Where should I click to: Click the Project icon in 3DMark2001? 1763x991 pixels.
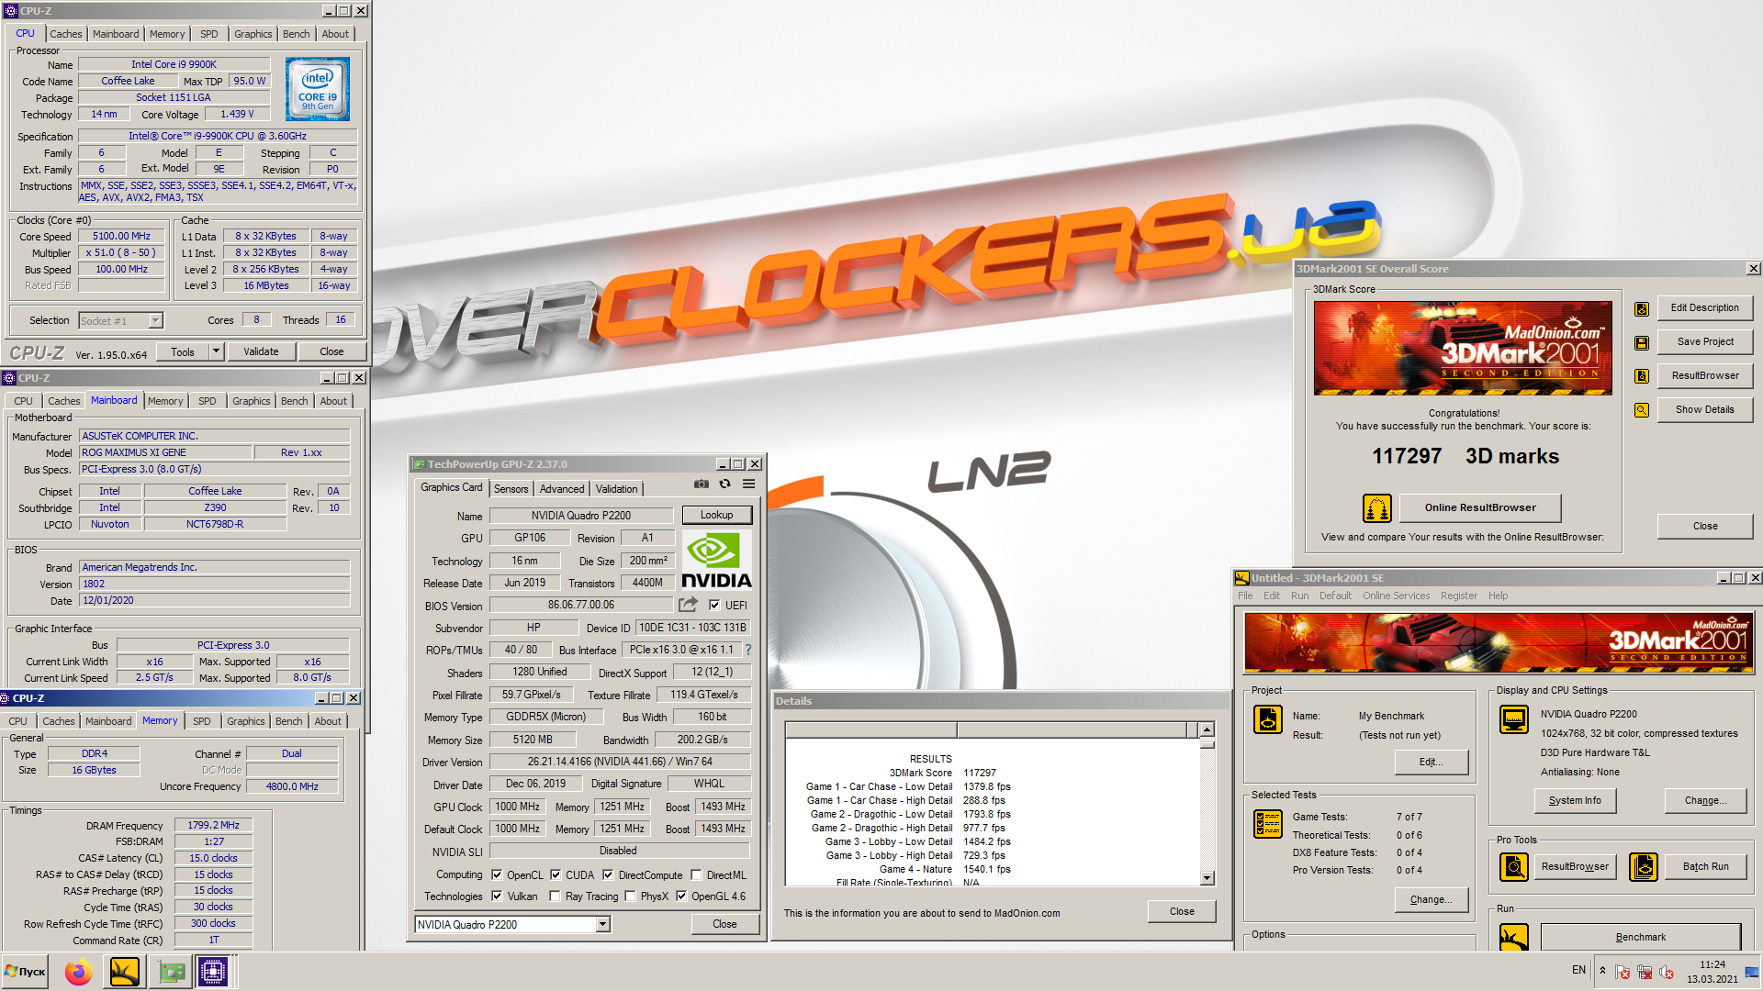point(1268,719)
